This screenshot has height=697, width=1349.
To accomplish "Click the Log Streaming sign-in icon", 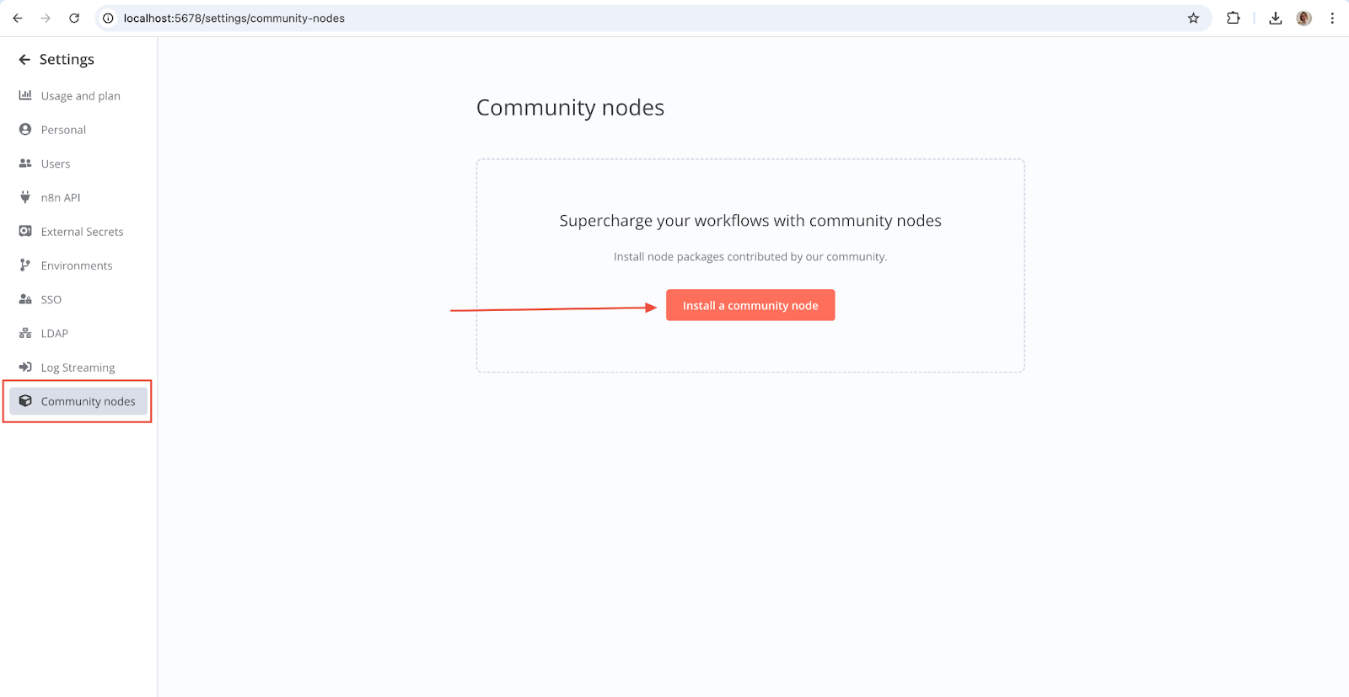I will click(x=25, y=367).
